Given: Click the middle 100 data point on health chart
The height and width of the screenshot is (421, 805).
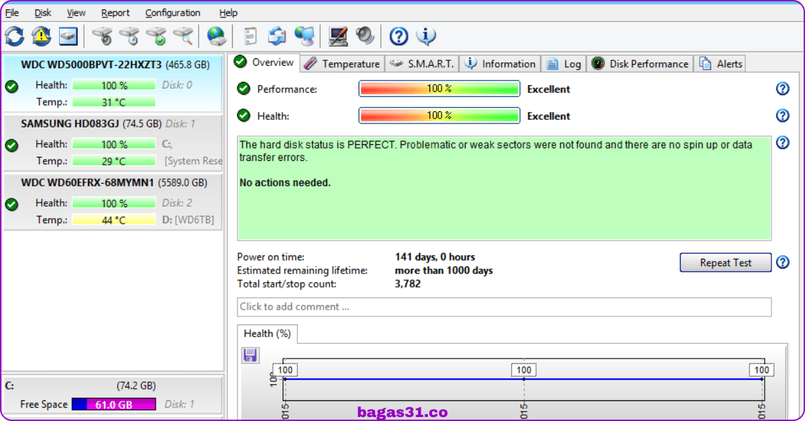Looking at the screenshot, I should [524, 370].
